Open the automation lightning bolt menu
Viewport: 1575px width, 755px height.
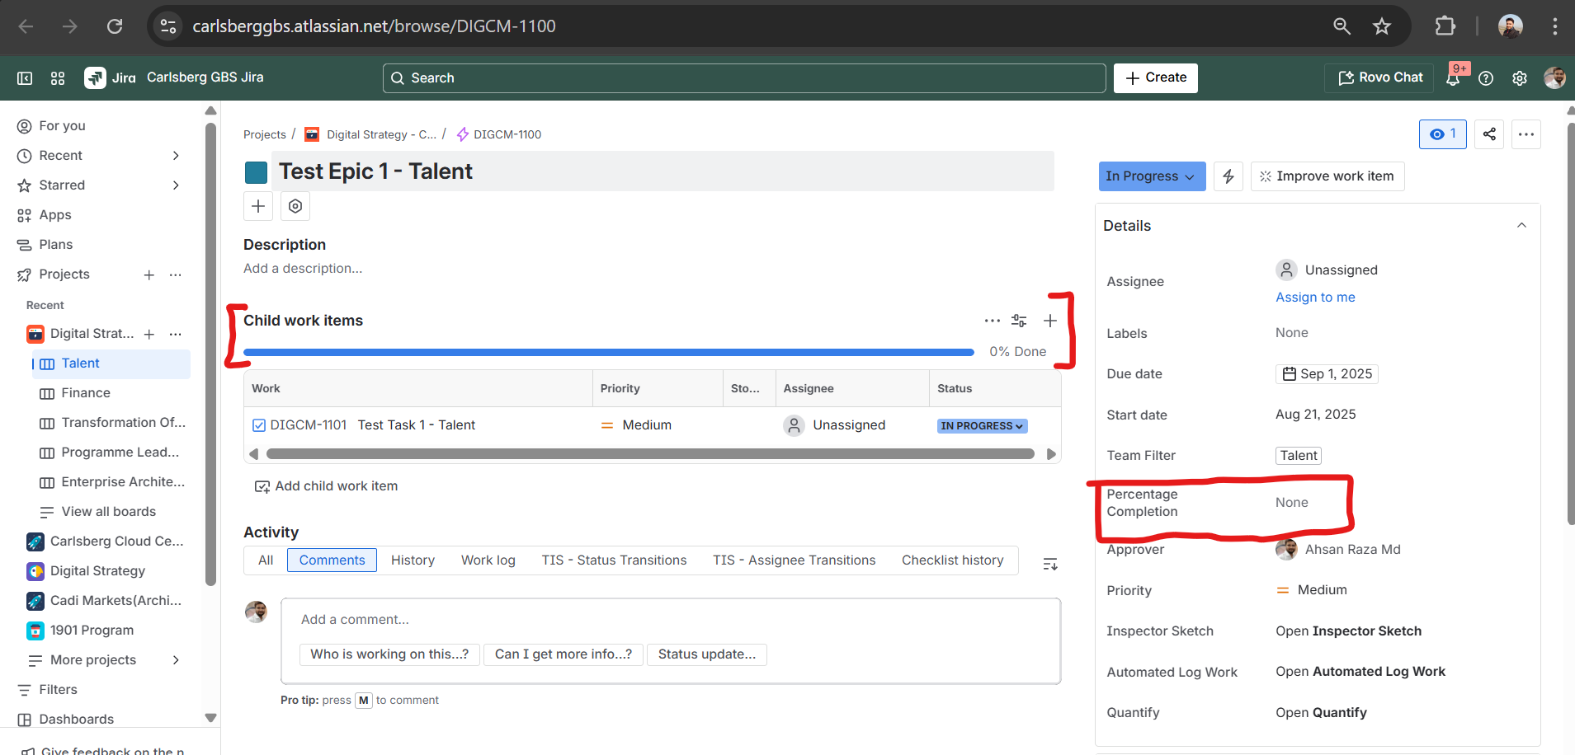pos(1228,176)
